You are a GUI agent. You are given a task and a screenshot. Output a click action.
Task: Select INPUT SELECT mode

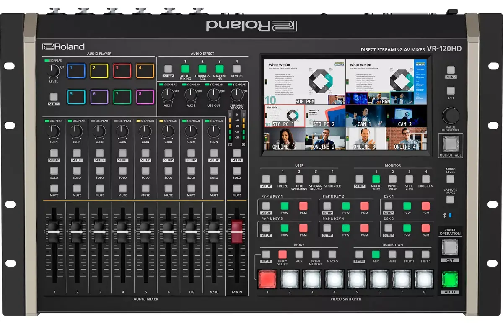point(283,255)
